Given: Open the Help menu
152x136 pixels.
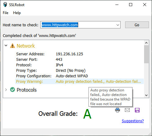Looking at the screenshot, I should click(x=17, y=13).
